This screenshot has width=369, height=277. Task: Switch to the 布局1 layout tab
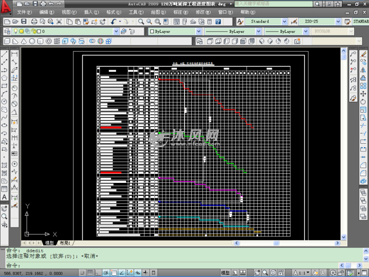tap(65, 243)
